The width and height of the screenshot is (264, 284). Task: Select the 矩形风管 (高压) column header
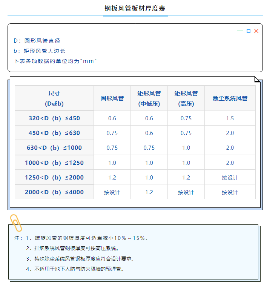pyautogui.click(x=186, y=98)
